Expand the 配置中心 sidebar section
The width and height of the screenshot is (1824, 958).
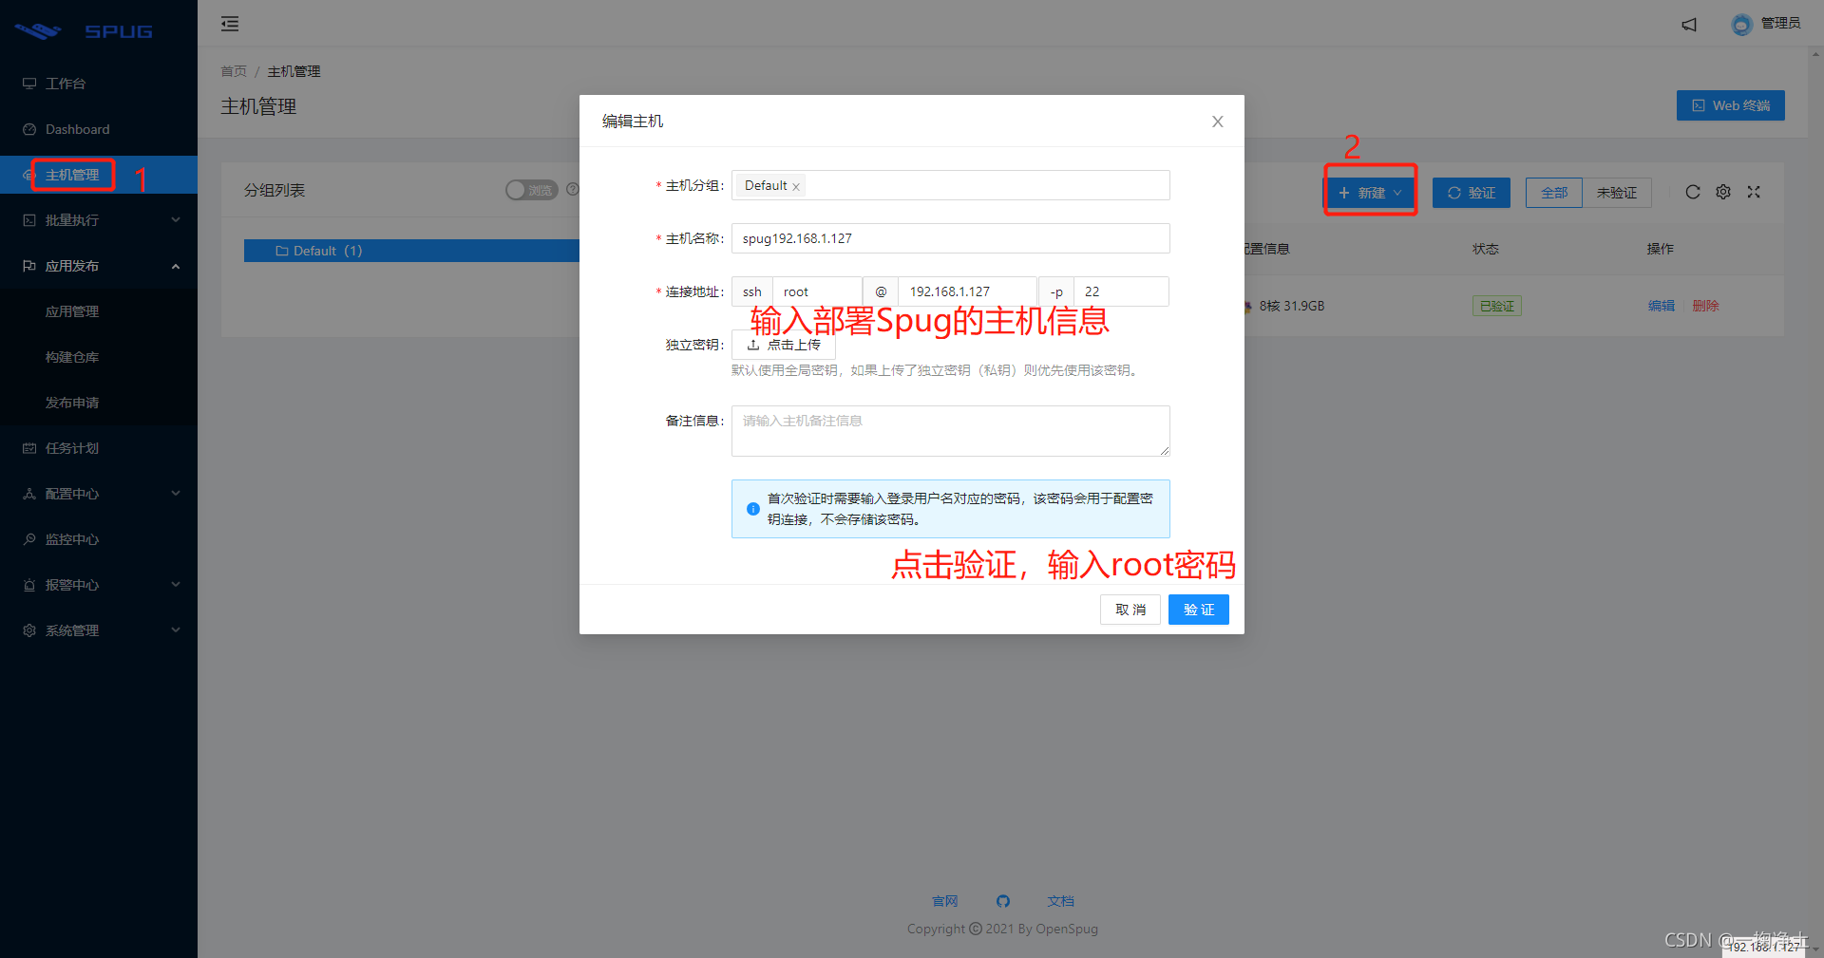coord(71,493)
